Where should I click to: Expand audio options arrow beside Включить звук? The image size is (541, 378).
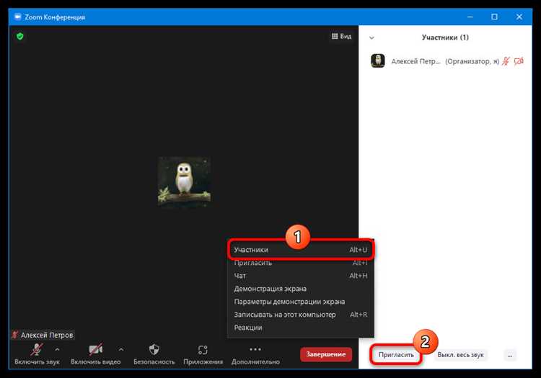[x=57, y=350]
